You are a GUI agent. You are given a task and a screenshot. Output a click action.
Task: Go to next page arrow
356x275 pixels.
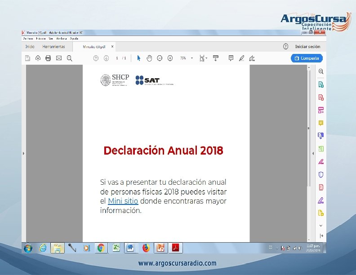pos(106,58)
